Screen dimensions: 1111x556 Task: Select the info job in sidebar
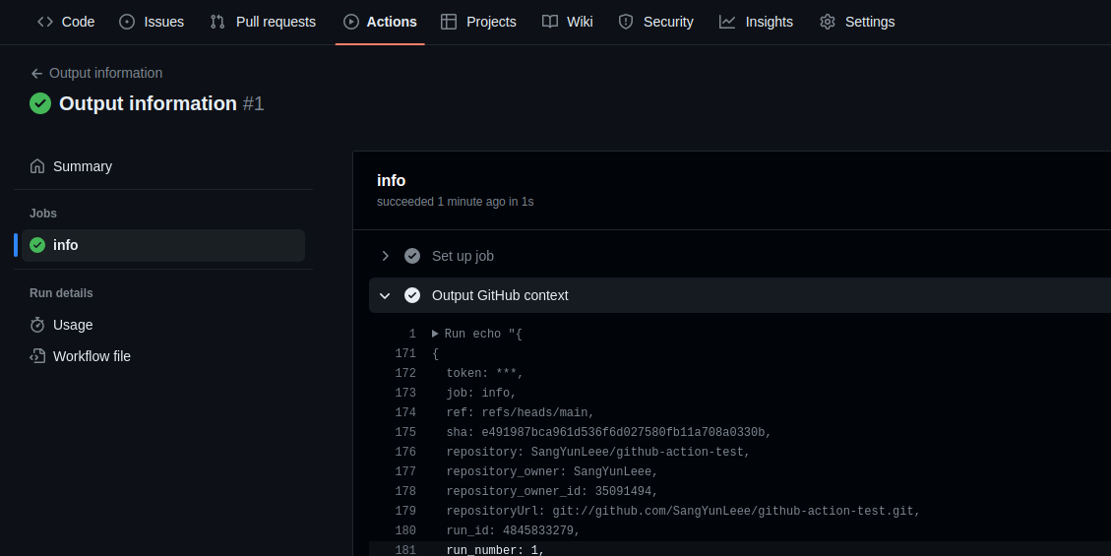click(x=163, y=245)
